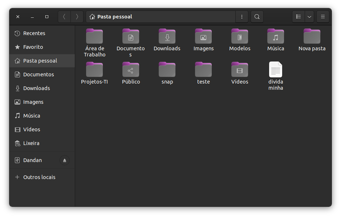Open the three-dot path options menu
The width and height of the screenshot is (341, 217).
242,17
